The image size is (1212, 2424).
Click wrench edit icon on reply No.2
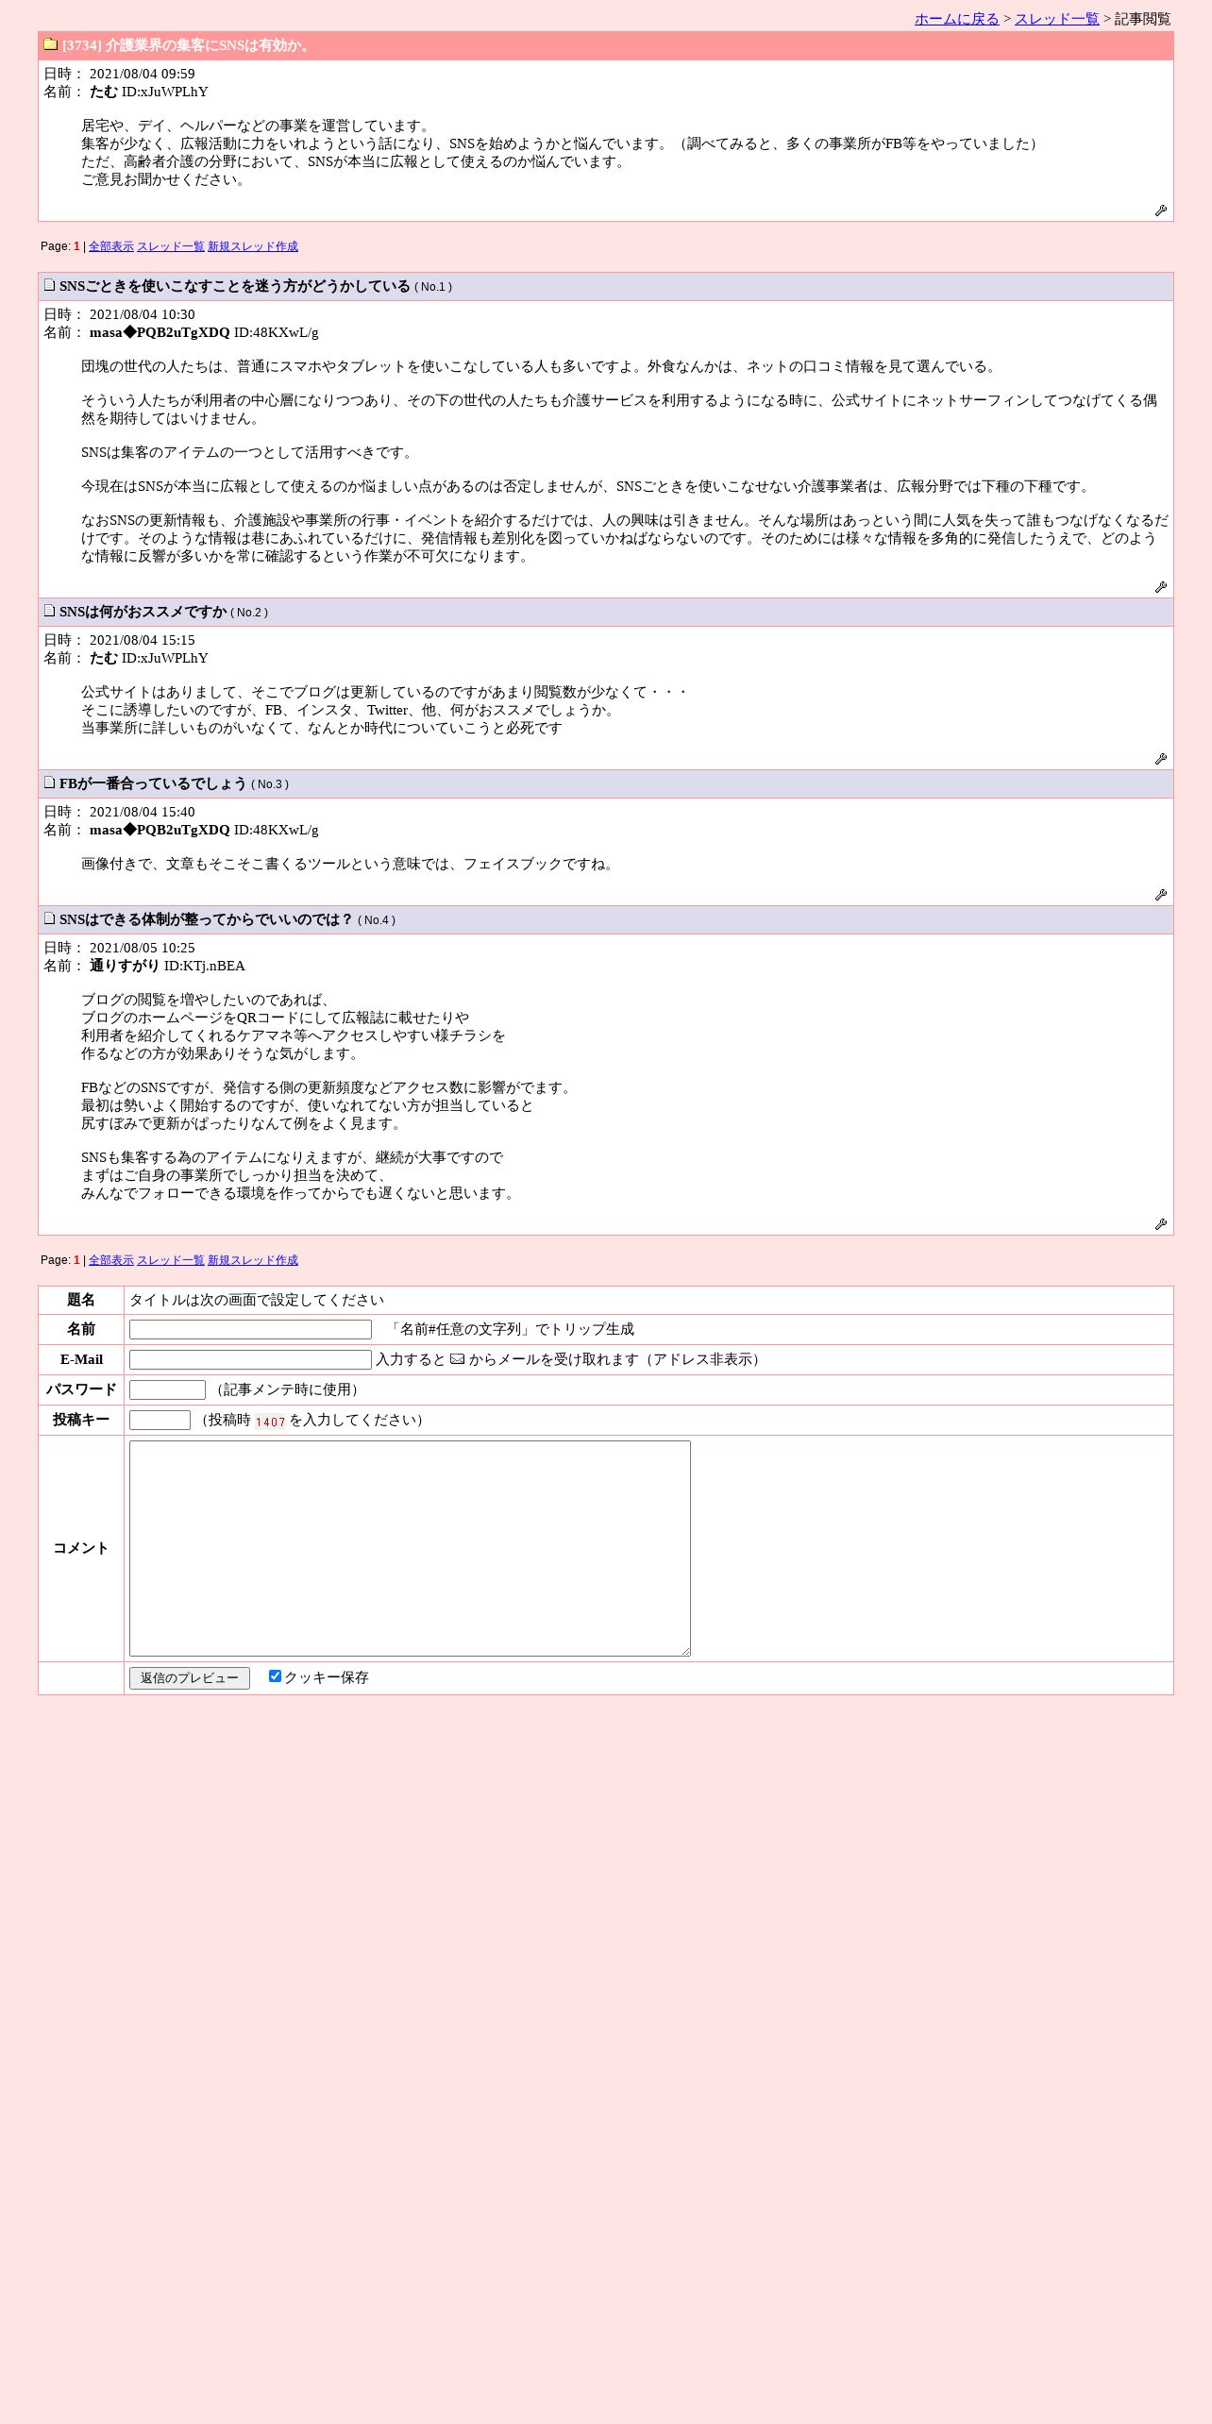tap(1161, 759)
